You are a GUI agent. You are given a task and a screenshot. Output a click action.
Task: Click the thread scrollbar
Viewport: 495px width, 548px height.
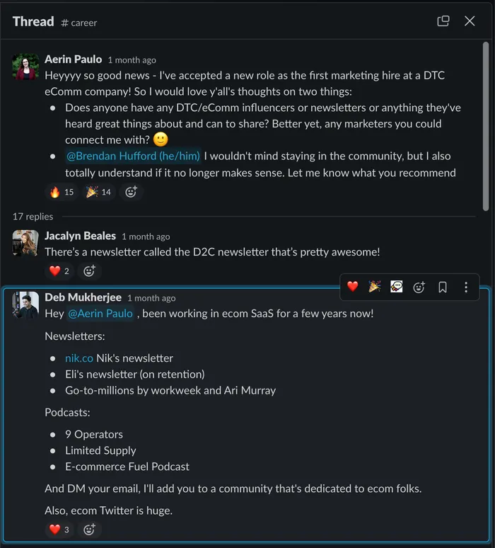[486, 127]
